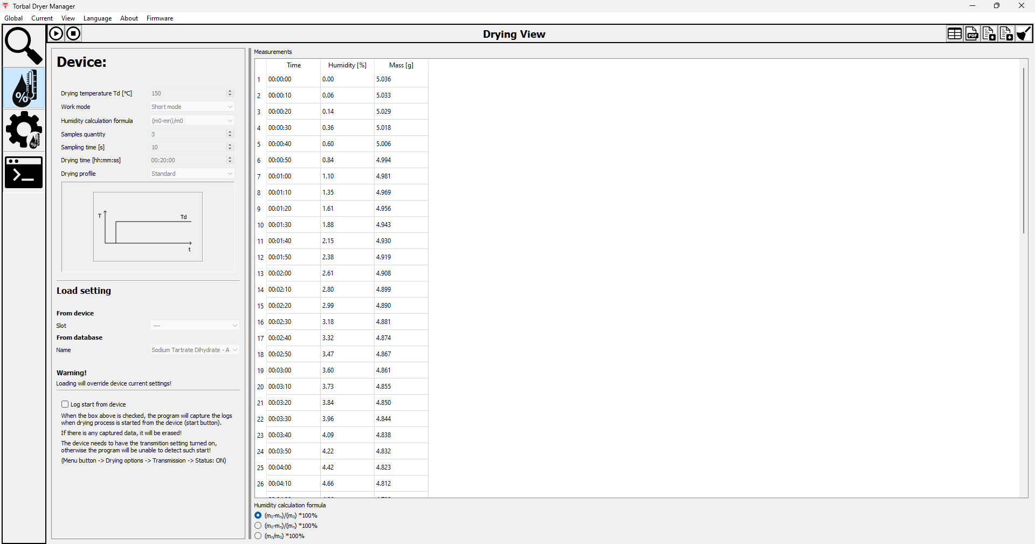Select the humidity cell 0.36

[347, 128]
